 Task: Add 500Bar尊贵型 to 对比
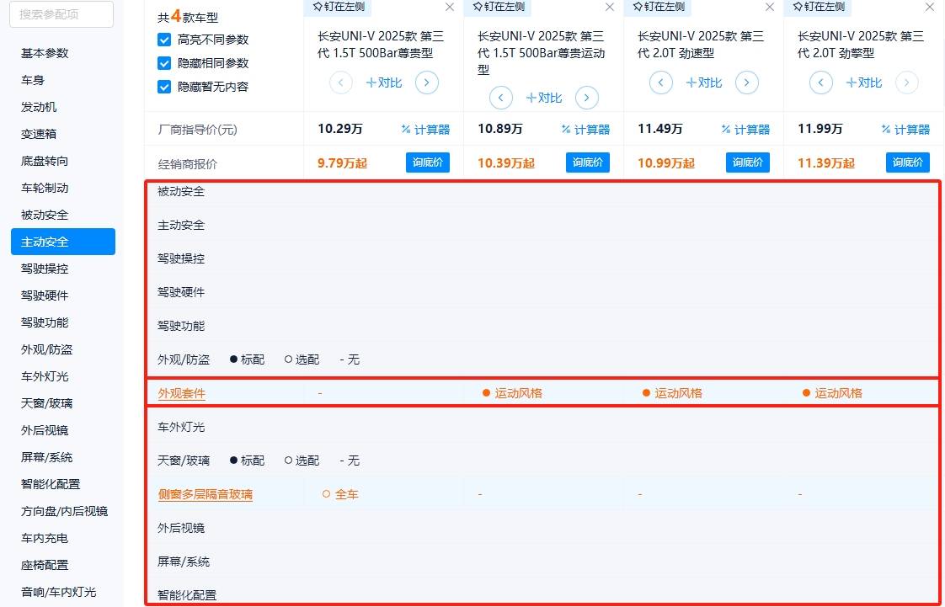pyautogui.click(x=384, y=83)
